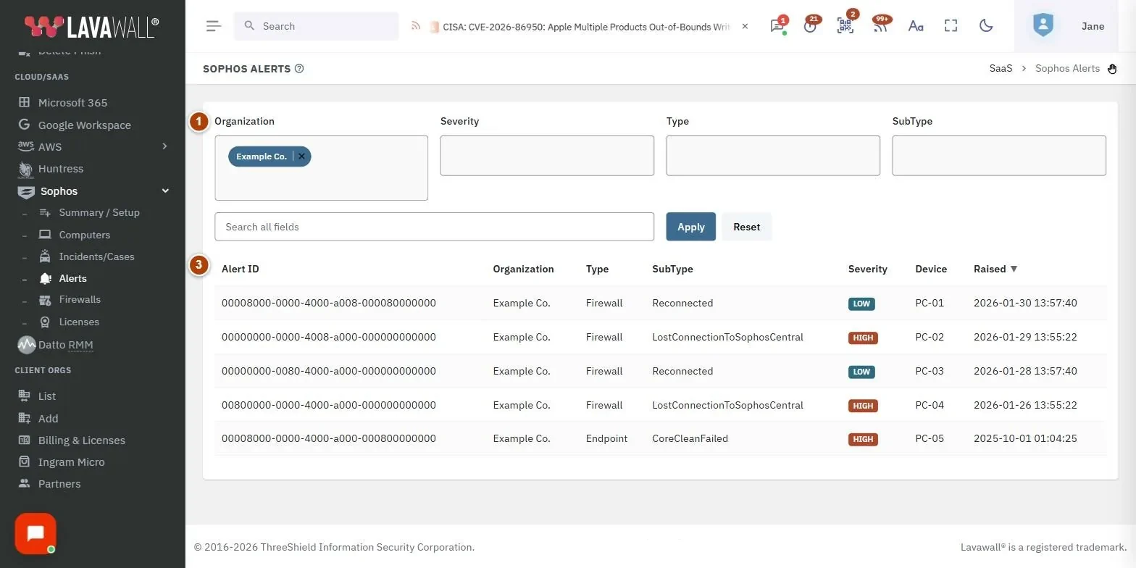Click the Sophos Alerts help question icon
This screenshot has width=1136, height=568.
[x=299, y=69]
